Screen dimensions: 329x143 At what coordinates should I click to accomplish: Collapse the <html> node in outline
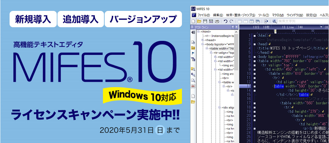point(198,32)
